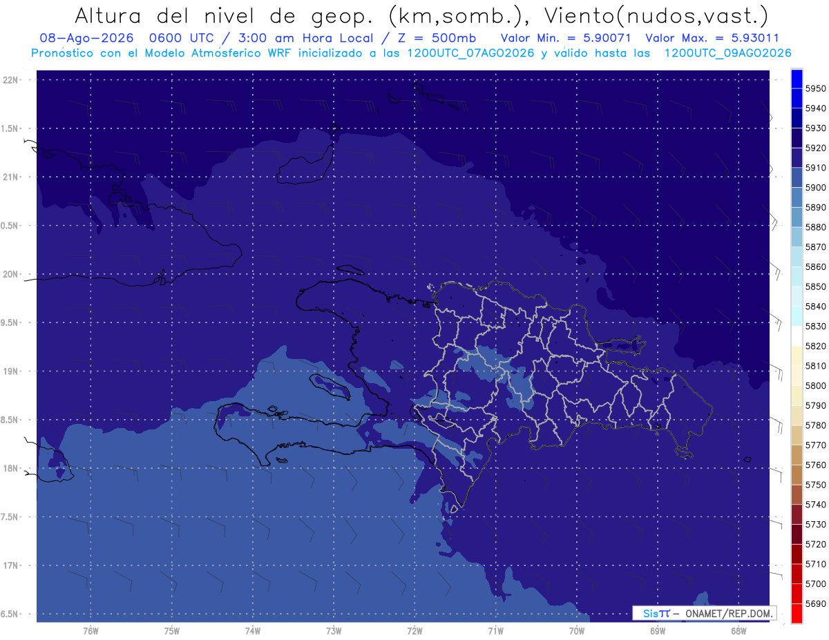
Task: Click the legend value 5740
Action: [815, 505]
